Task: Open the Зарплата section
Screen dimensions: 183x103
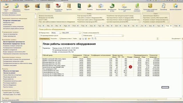Action: [69, 7]
